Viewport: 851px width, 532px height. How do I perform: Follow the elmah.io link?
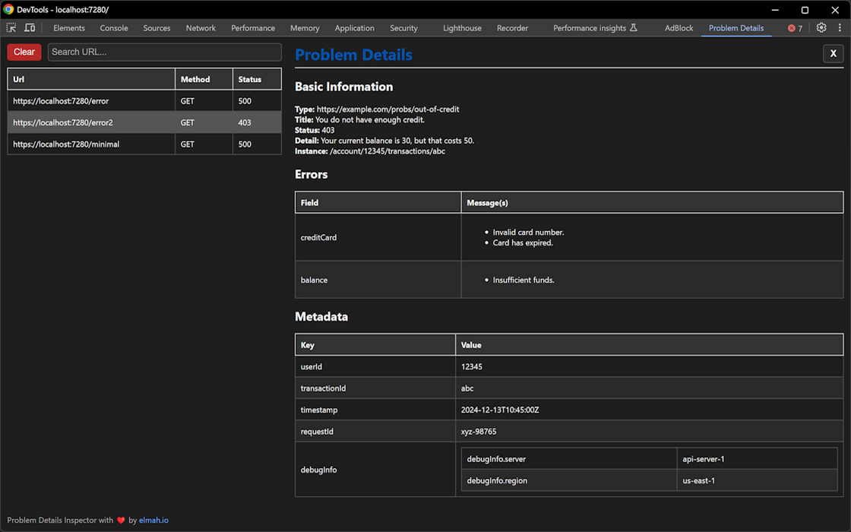[x=153, y=520]
